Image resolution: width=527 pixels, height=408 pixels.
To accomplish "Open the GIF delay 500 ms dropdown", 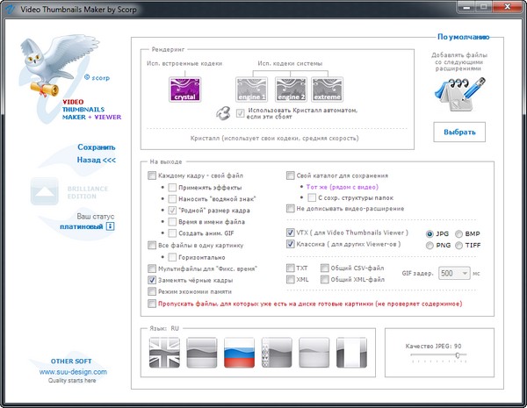I will pyautogui.click(x=458, y=274).
